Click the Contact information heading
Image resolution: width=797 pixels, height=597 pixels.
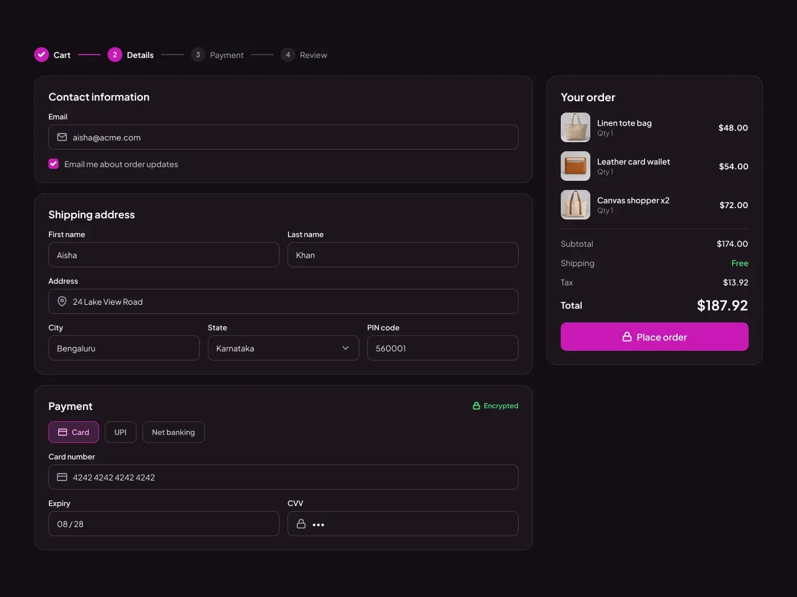(x=99, y=97)
